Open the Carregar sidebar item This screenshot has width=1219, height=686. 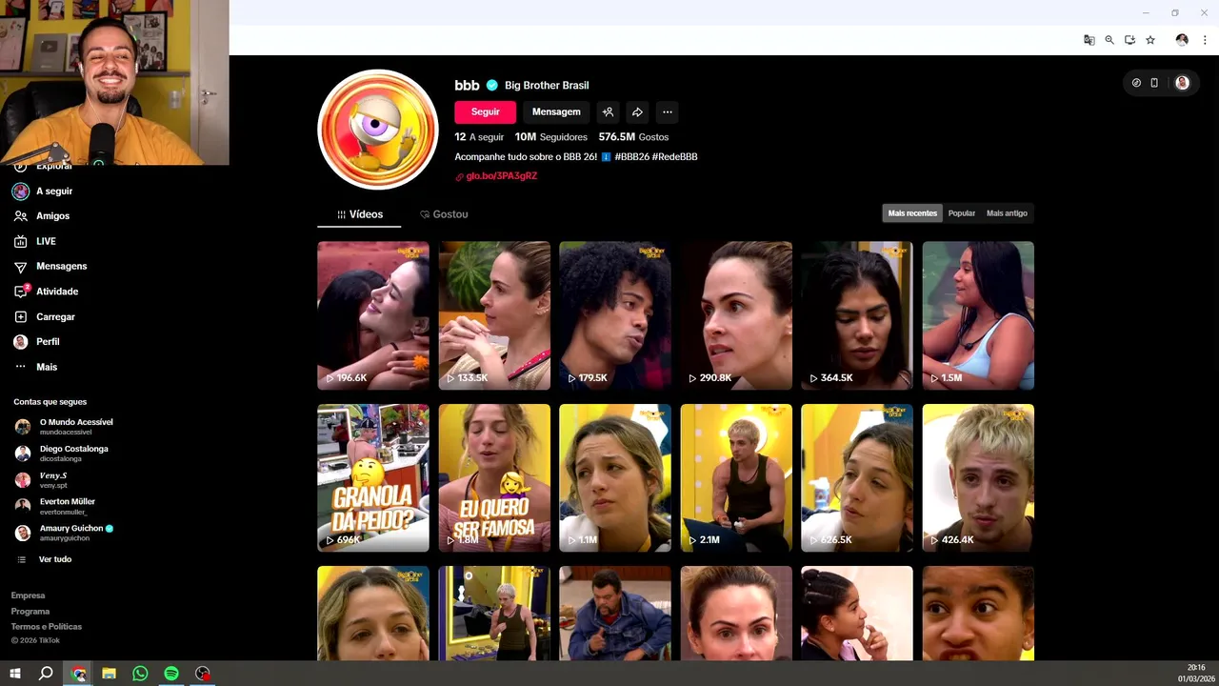pyautogui.click(x=55, y=316)
